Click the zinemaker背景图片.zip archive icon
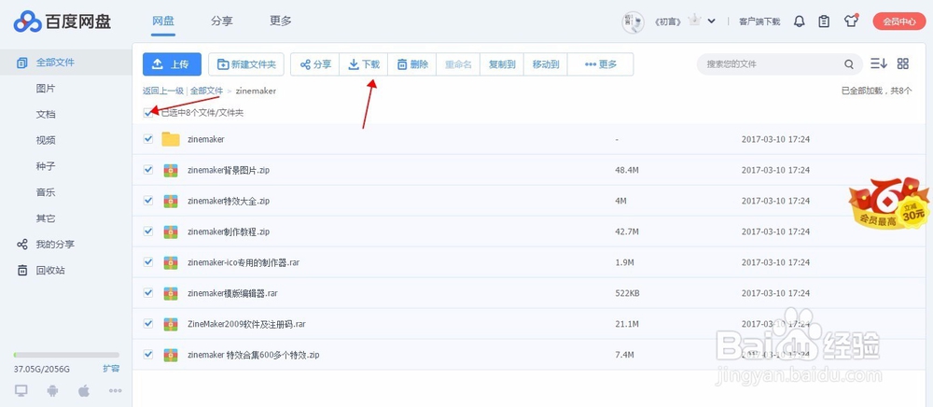This screenshot has width=933, height=407. click(171, 170)
